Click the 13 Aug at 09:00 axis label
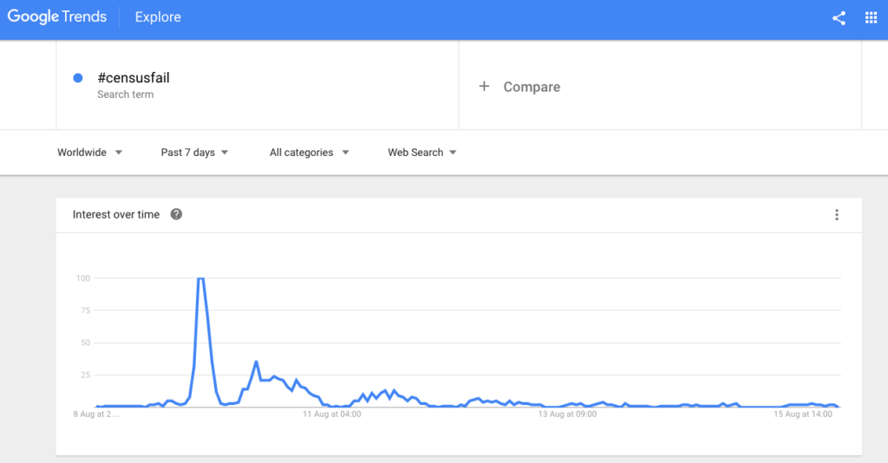The width and height of the screenshot is (888, 463). [x=567, y=414]
